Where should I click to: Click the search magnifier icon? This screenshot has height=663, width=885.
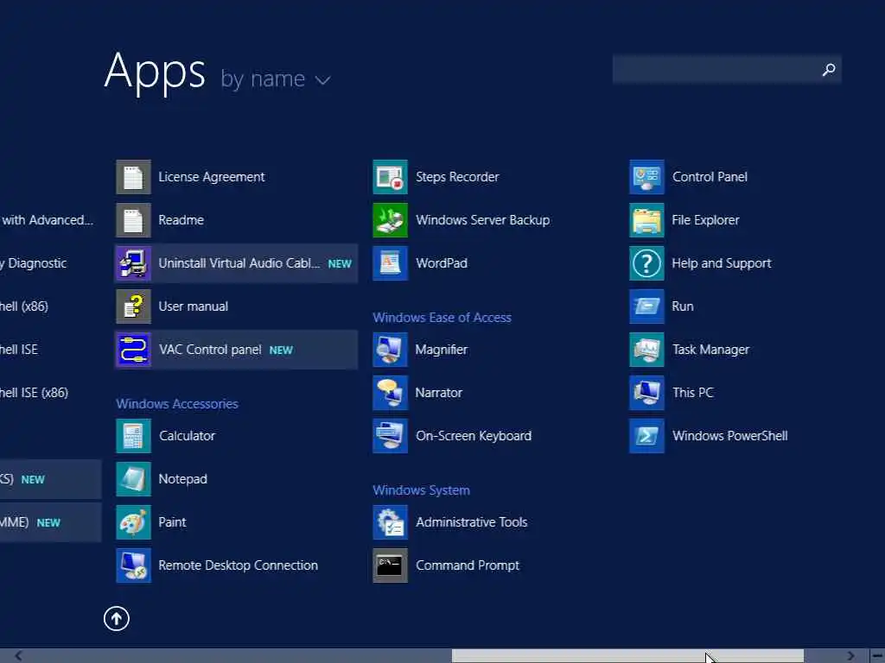click(829, 69)
